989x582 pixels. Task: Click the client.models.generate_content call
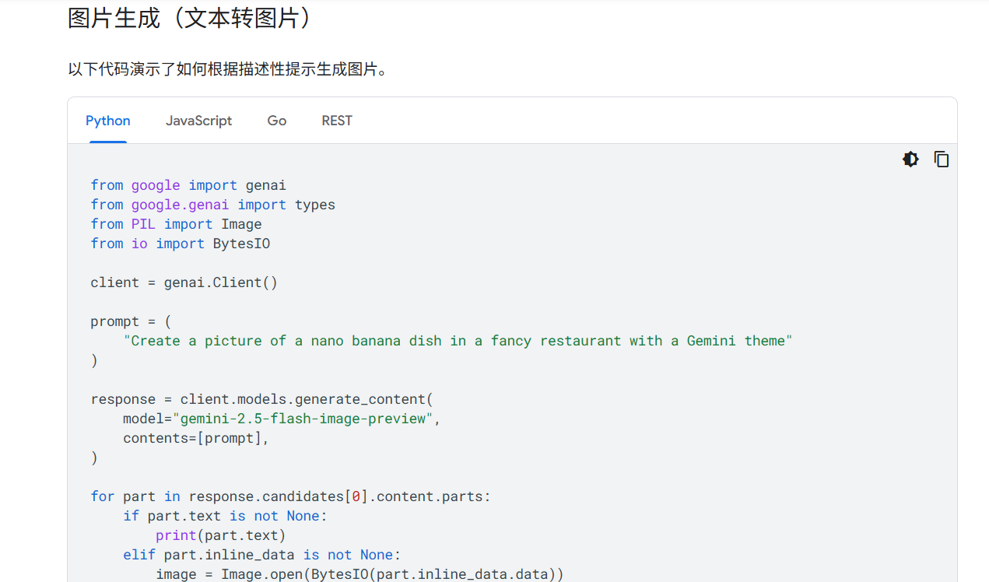click(x=261, y=399)
